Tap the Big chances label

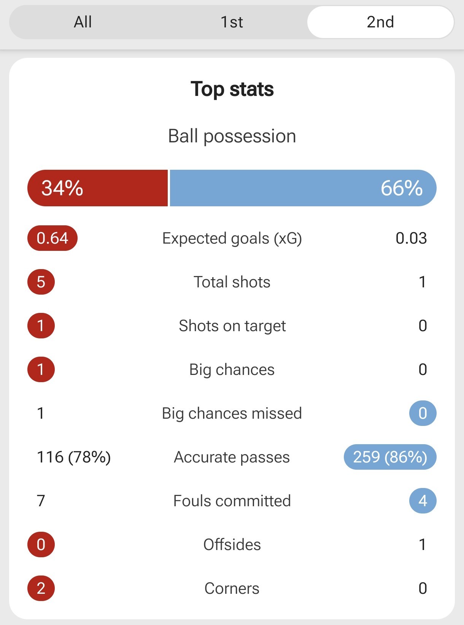pos(232,370)
